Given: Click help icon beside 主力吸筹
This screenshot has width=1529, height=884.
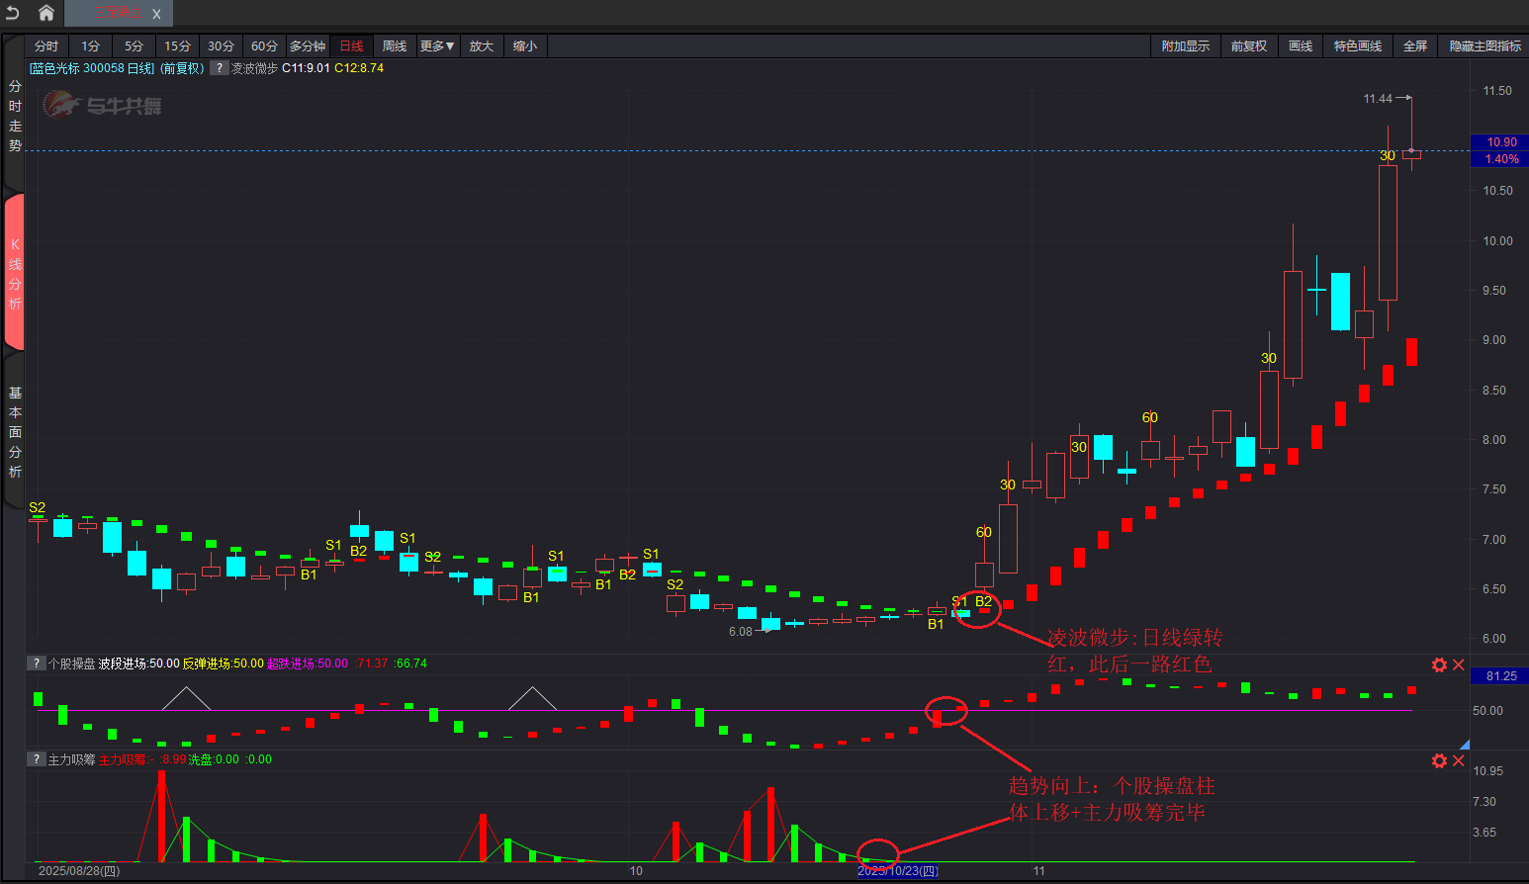Looking at the screenshot, I should click(x=37, y=759).
